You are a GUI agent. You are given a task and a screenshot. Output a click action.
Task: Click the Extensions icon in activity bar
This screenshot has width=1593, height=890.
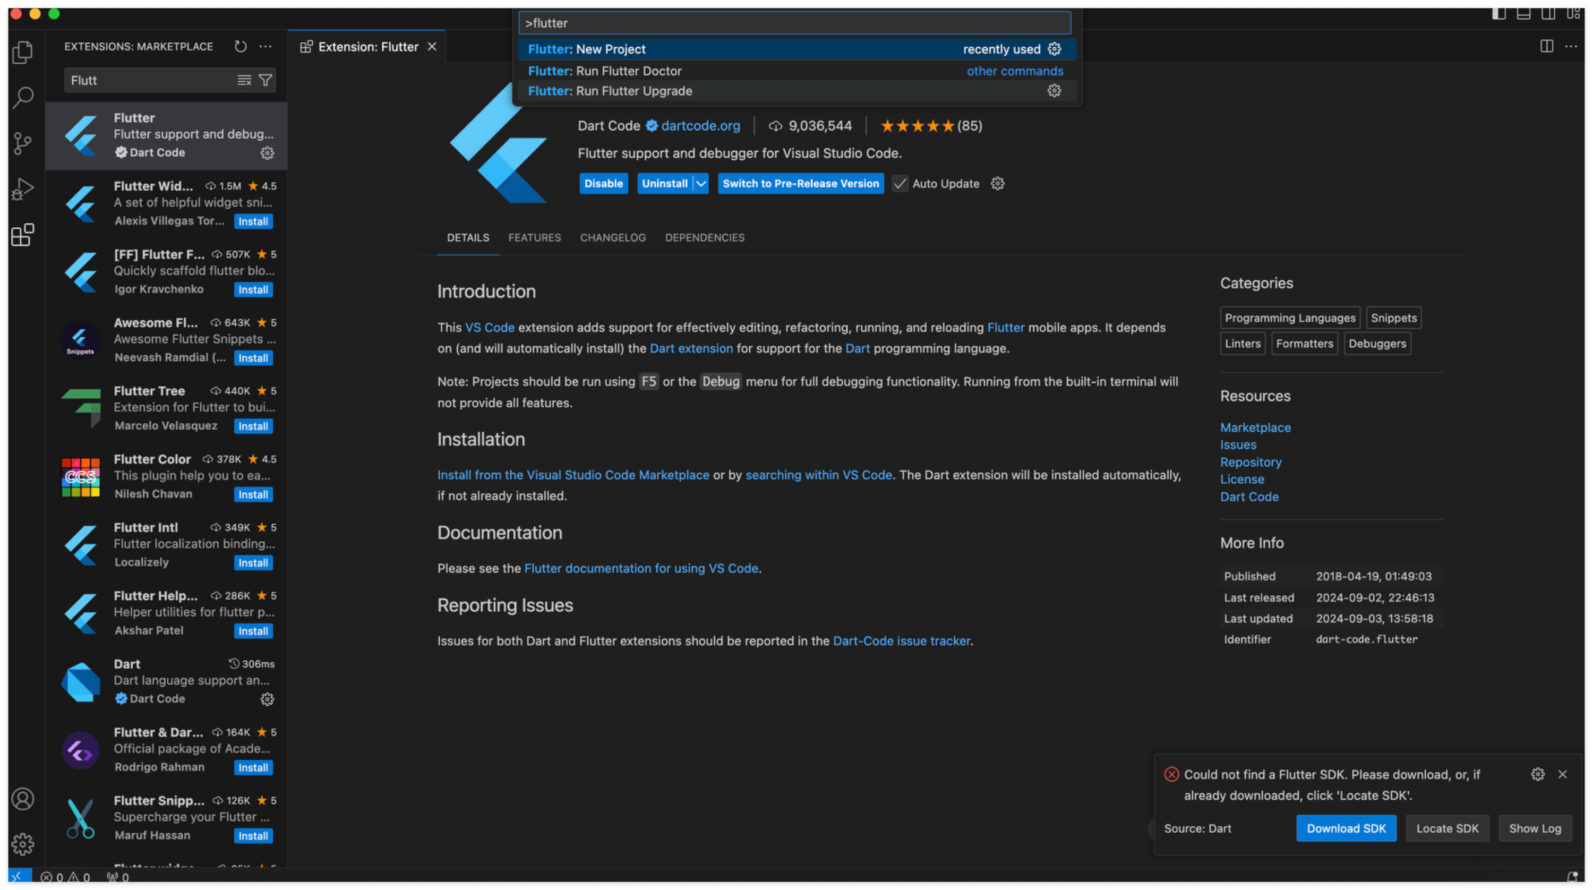[23, 234]
